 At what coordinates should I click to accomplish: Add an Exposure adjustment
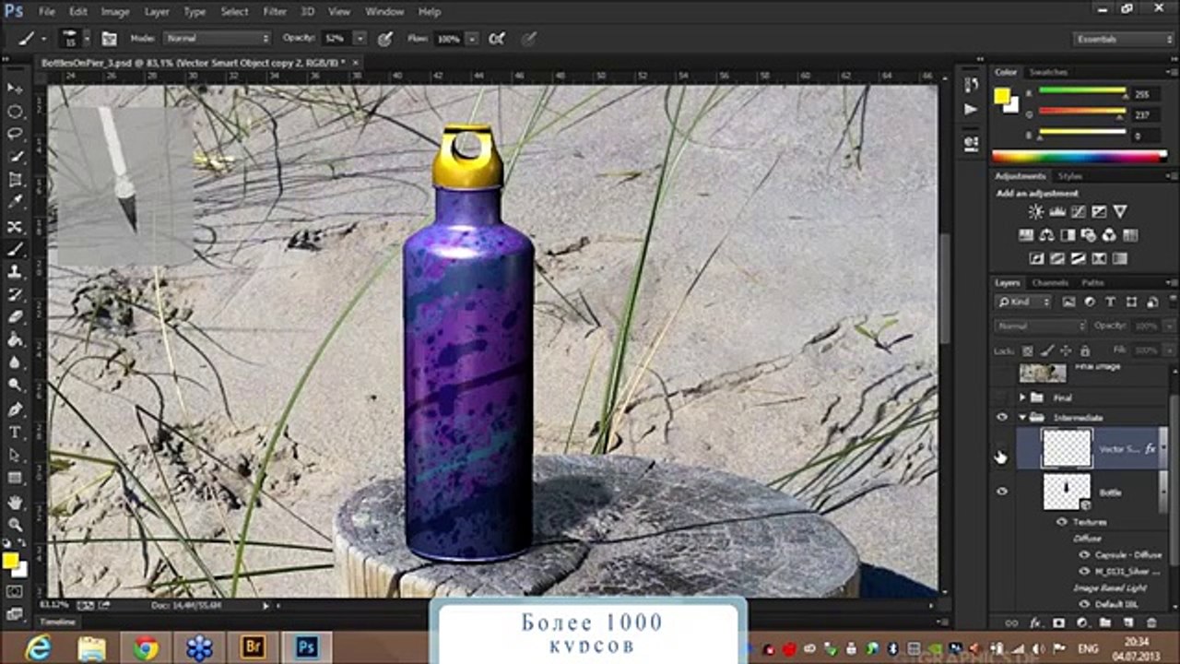pyautogui.click(x=1099, y=212)
